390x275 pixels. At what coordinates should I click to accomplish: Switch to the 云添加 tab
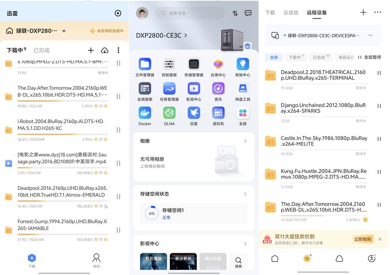tap(291, 13)
